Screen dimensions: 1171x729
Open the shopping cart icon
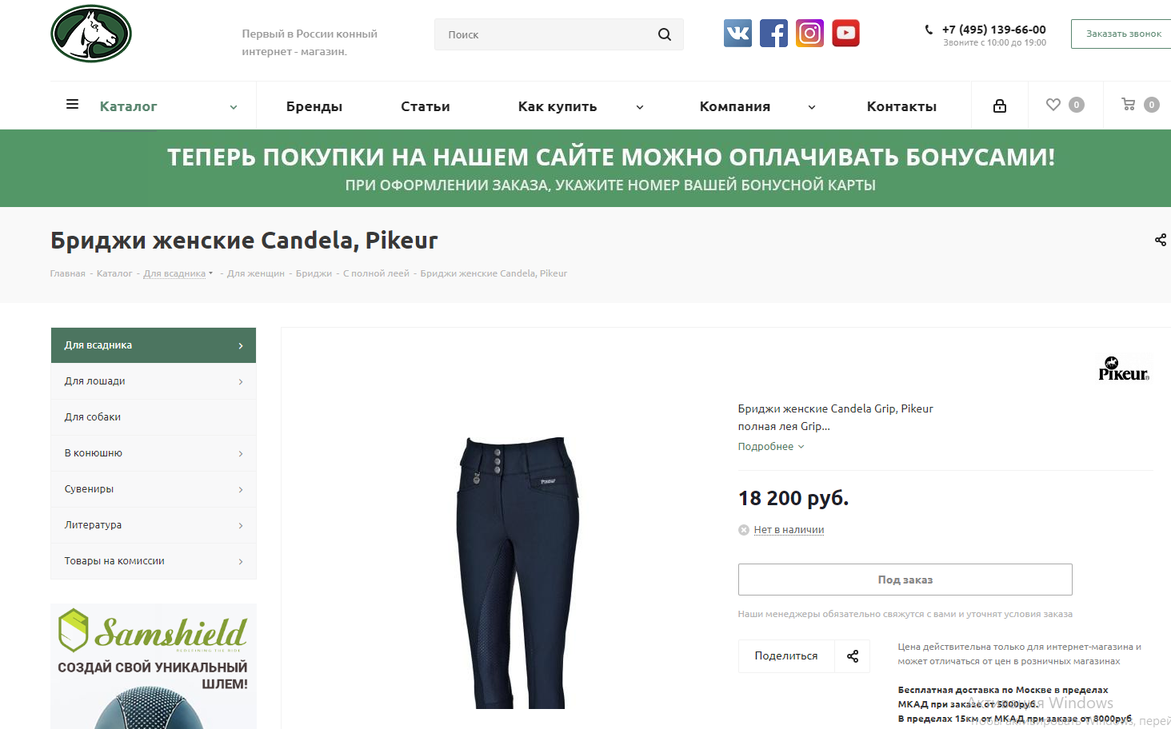1129,105
